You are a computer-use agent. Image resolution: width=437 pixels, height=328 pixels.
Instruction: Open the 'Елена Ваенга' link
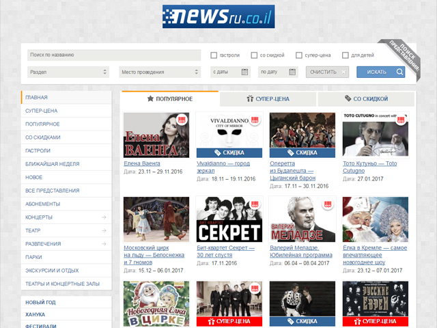(142, 163)
